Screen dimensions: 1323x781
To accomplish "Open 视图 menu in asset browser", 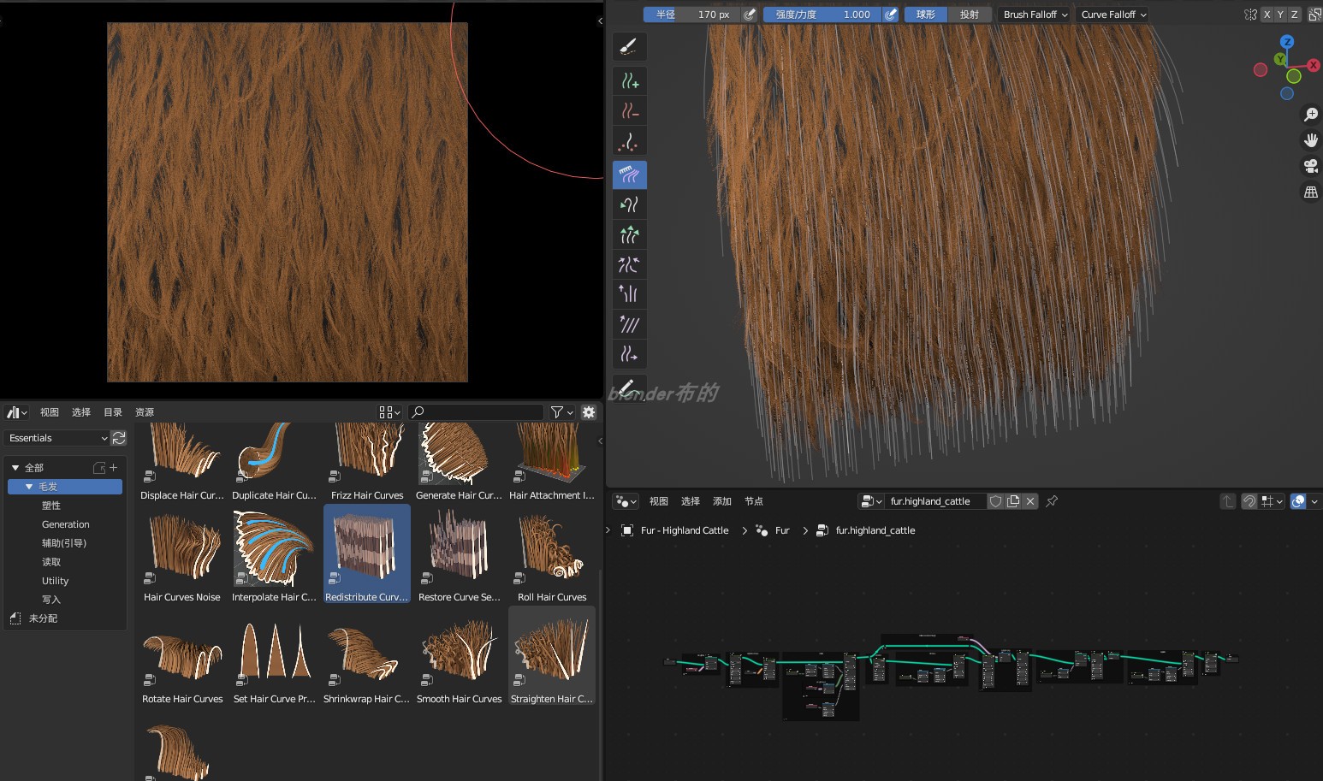I will 50,412.
